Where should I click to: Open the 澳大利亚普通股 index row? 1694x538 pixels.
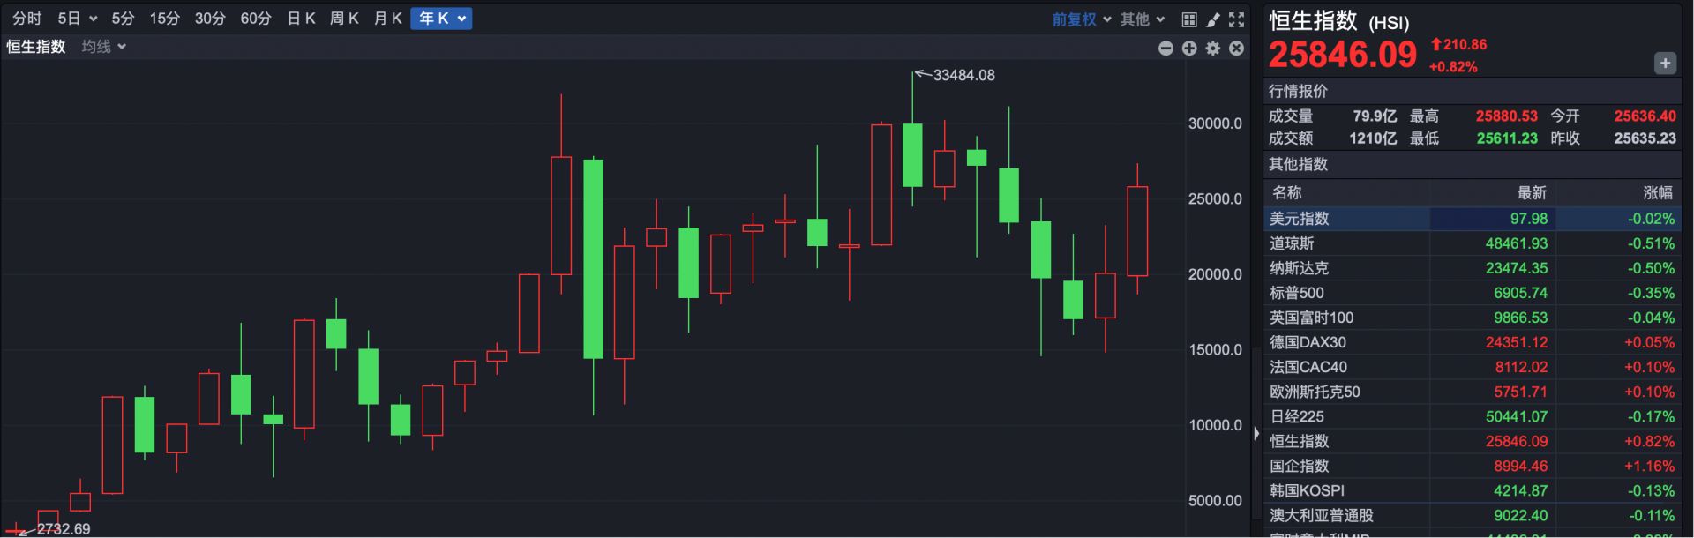point(1472,515)
